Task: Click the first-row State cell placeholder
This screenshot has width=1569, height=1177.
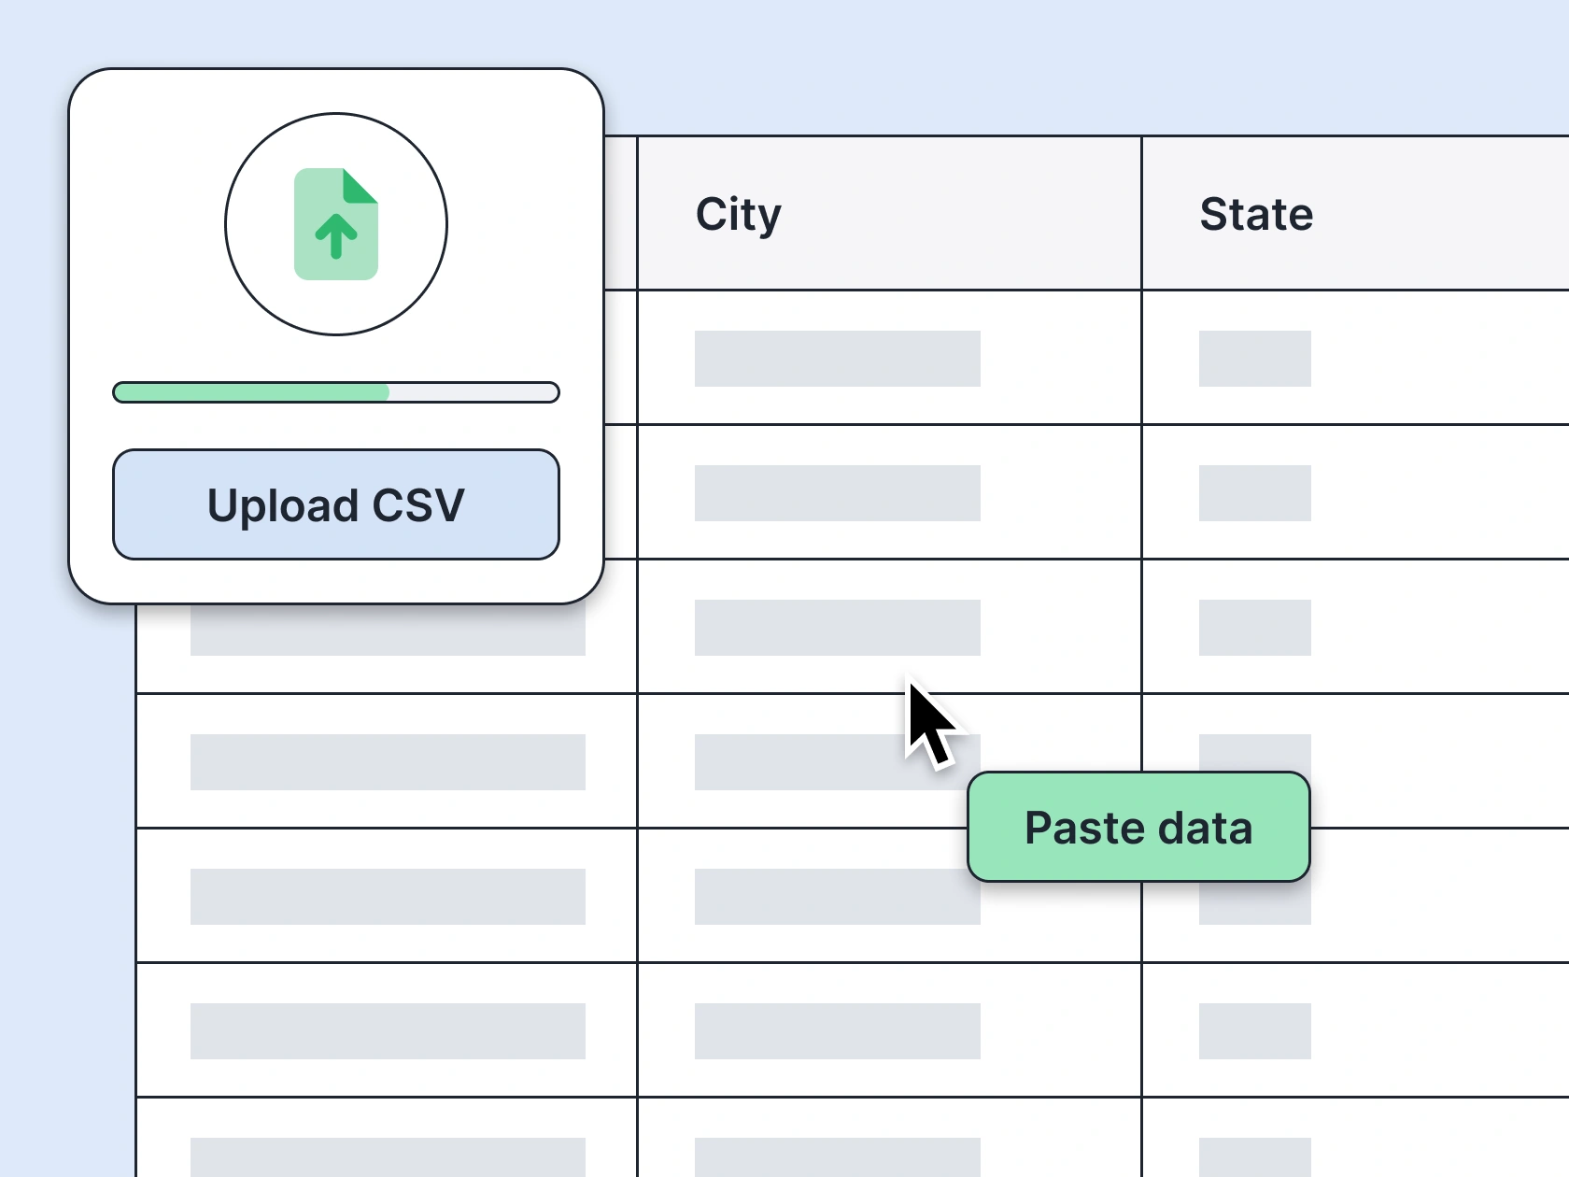Action: [1254, 359]
